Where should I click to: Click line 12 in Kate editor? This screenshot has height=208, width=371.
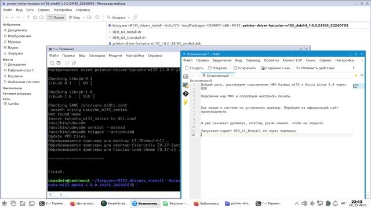pos(277,135)
